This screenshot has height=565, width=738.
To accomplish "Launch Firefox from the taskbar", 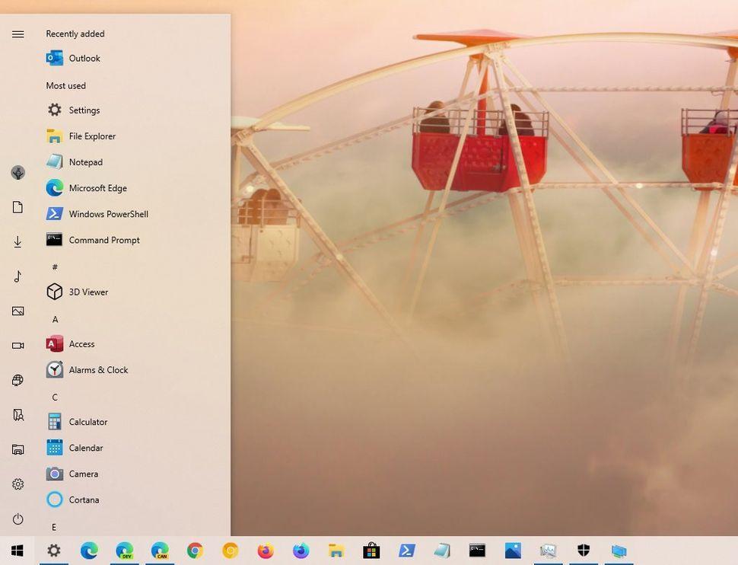I will tap(266, 551).
